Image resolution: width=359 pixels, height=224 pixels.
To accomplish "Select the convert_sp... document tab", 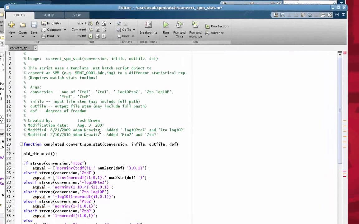I will (20, 48).
